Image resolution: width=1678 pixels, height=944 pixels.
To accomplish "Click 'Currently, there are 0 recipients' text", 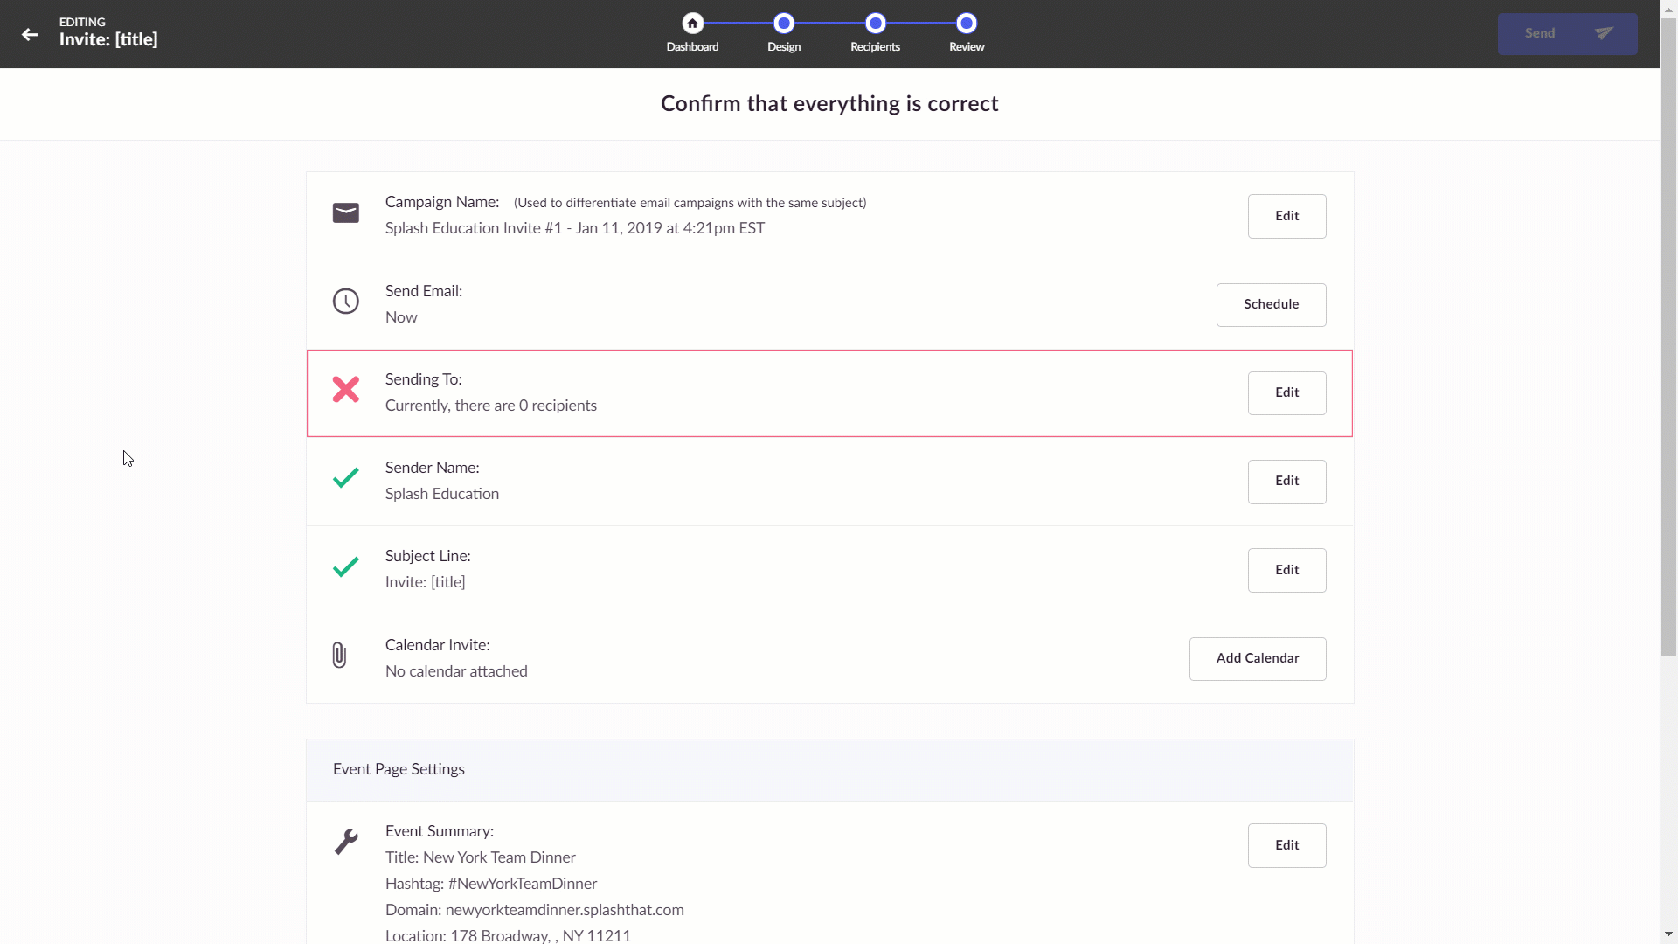I will (491, 406).
